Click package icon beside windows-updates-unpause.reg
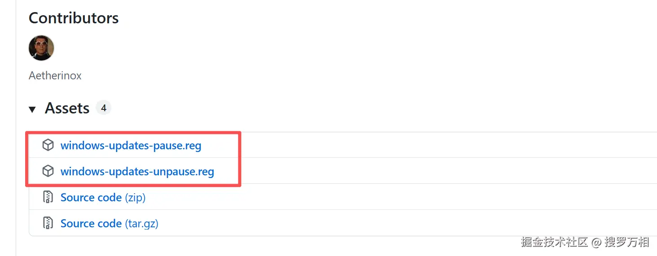Screen dimensions: 657x256 pos(48,171)
